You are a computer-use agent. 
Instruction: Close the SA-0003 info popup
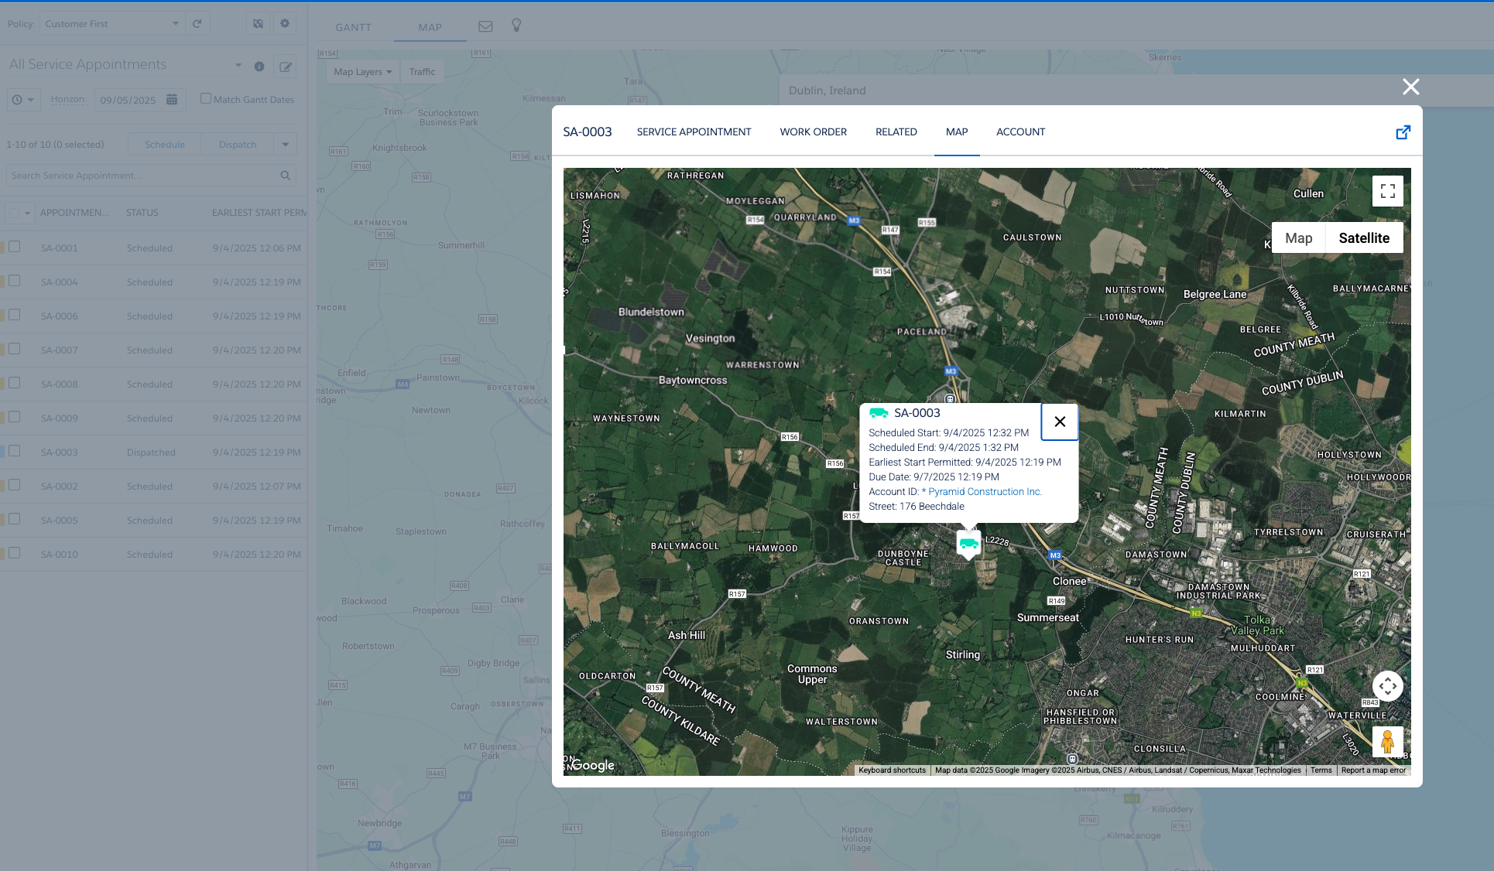pos(1060,422)
